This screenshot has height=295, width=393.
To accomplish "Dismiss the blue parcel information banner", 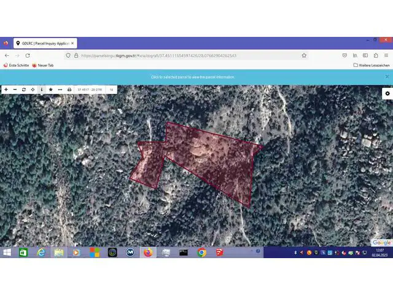I will [387, 77].
